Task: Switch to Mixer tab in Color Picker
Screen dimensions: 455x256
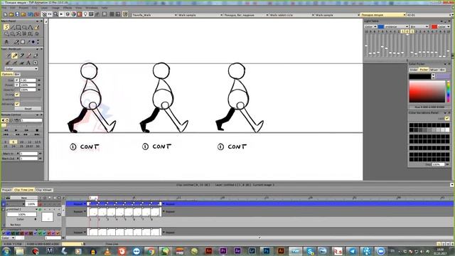Action: click(x=434, y=70)
